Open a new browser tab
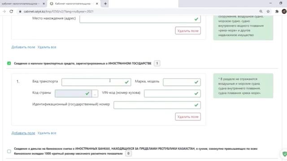 105,4
